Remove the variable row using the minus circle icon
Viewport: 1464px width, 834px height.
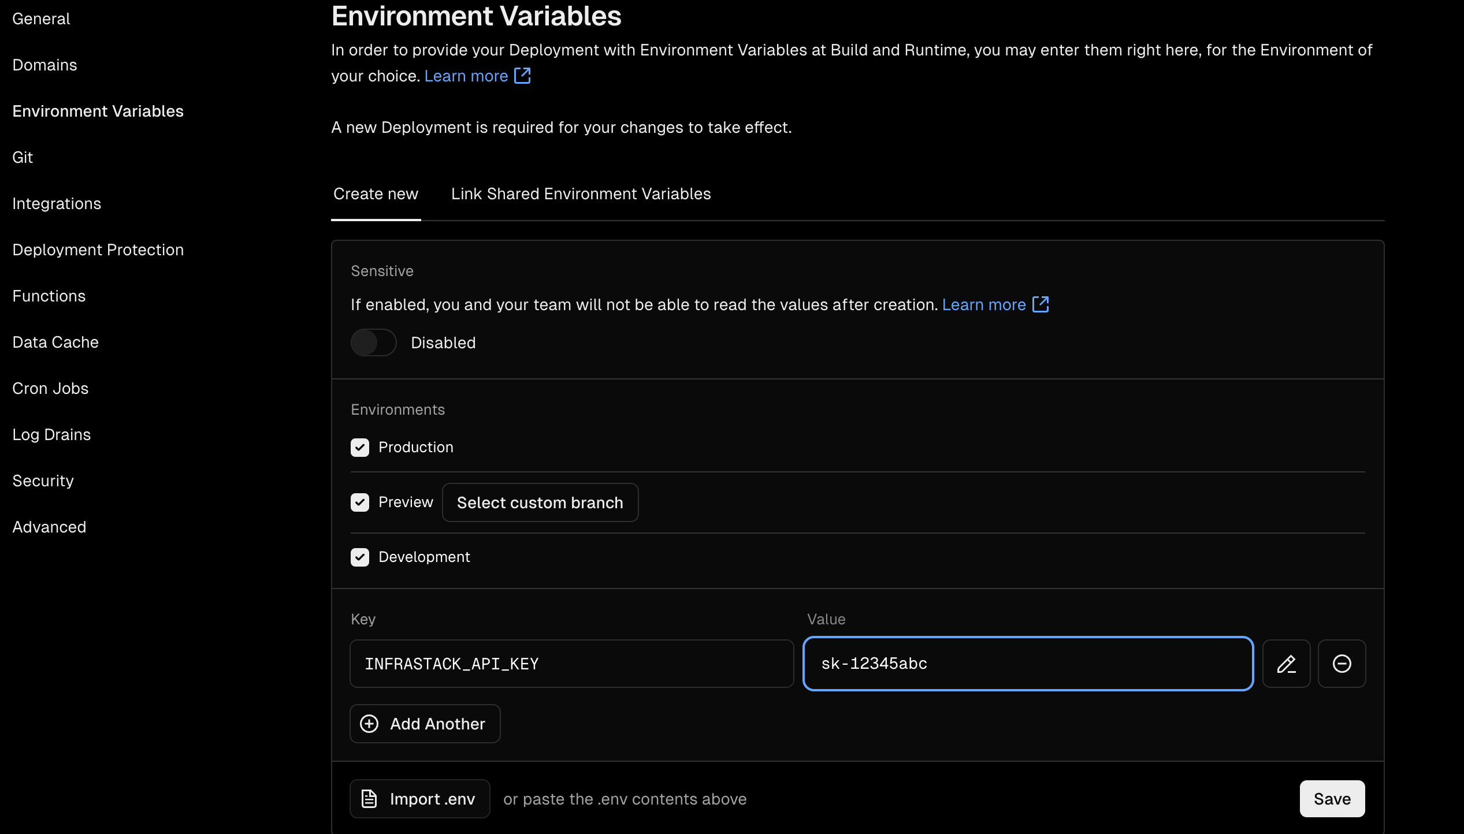click(x=1342, y=664)
